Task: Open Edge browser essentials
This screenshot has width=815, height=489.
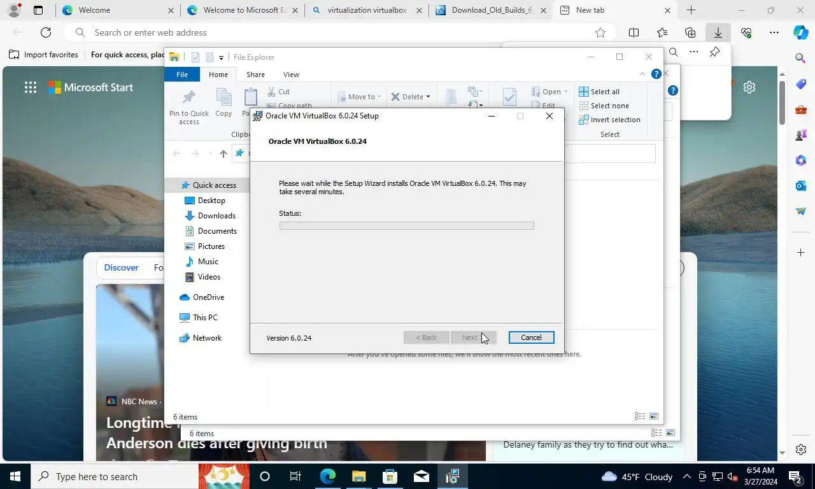Action: pos(746,32)
